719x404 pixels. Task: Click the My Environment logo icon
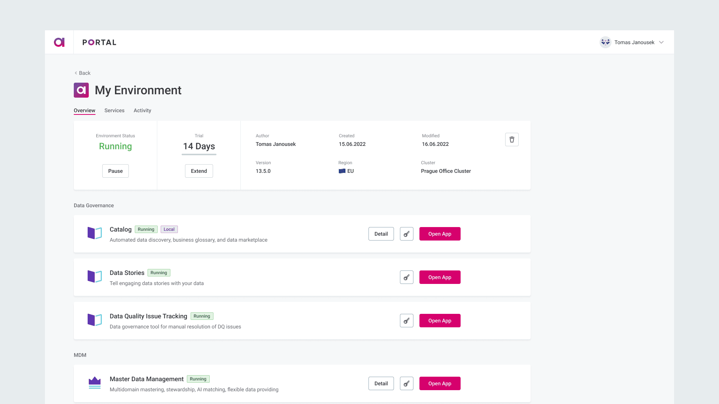click(81, 90)
